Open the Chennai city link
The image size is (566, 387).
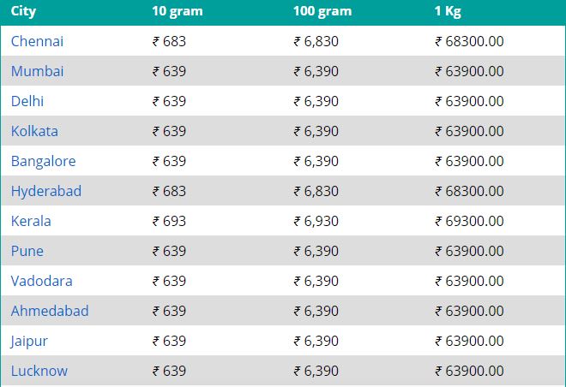pos(37,41)
